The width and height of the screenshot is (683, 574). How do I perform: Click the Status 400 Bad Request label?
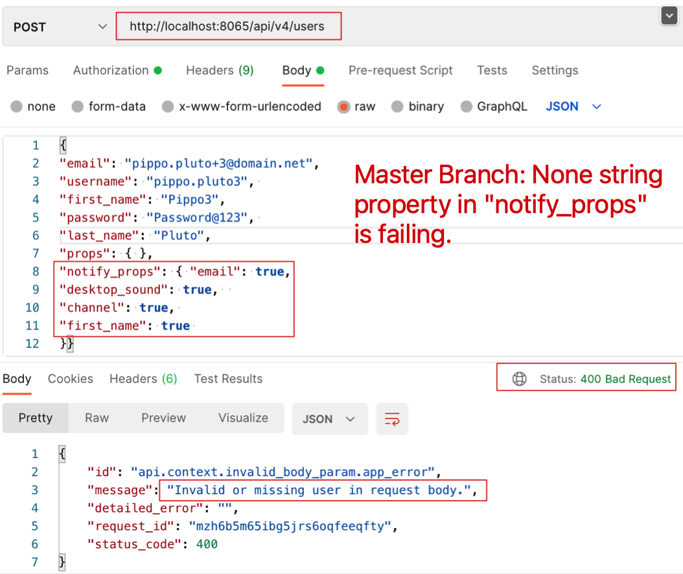[x=605, y=379]
